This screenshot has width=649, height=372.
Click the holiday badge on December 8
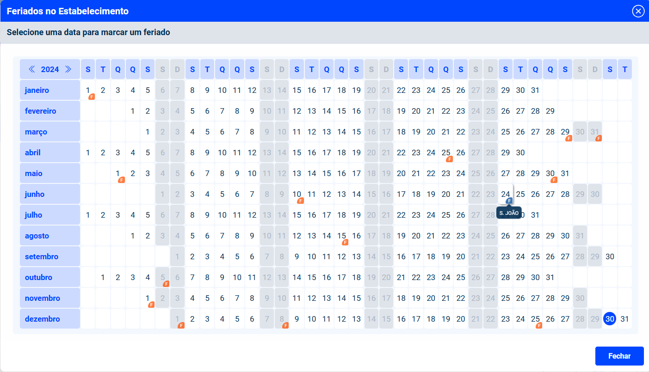pyautogui.click(x=285, y=325)
